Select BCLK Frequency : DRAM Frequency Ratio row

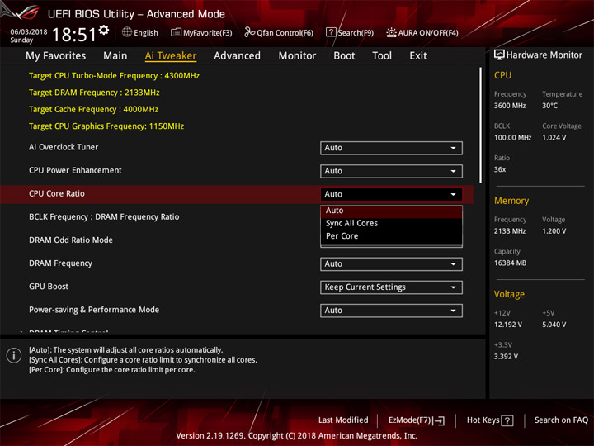(104, 217)
